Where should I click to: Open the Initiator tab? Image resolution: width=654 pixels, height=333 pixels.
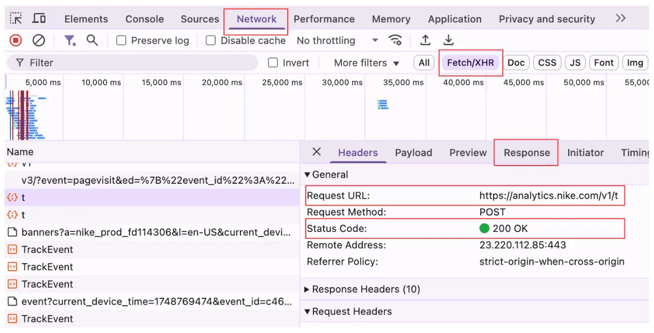[585, 153]
